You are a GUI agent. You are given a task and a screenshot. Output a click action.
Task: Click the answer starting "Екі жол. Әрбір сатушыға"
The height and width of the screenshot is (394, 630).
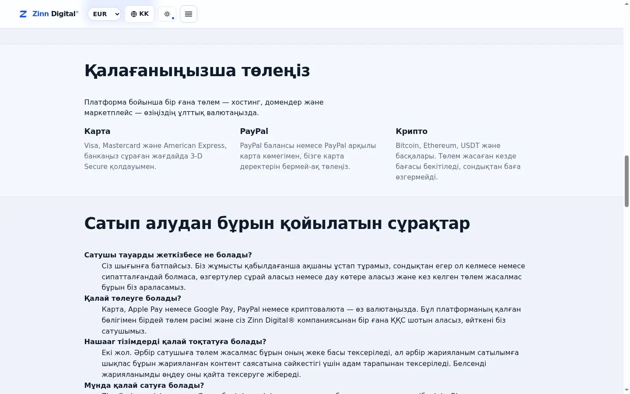click(310, 363)
